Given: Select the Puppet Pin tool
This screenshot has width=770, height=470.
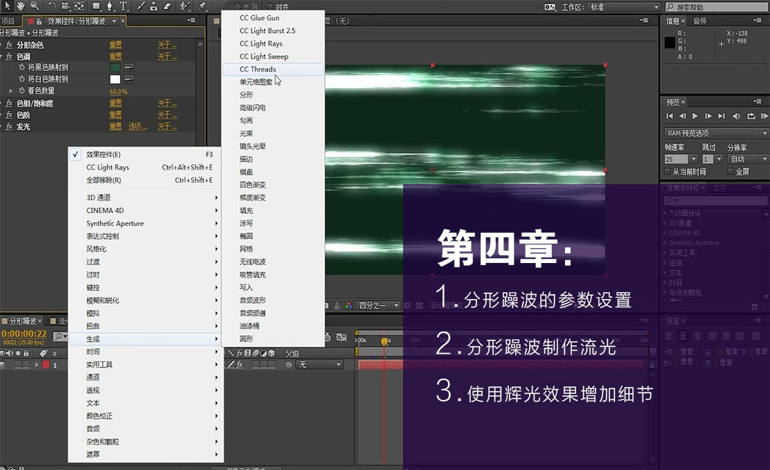Looking at the screenshot, I should coord(202,6).
